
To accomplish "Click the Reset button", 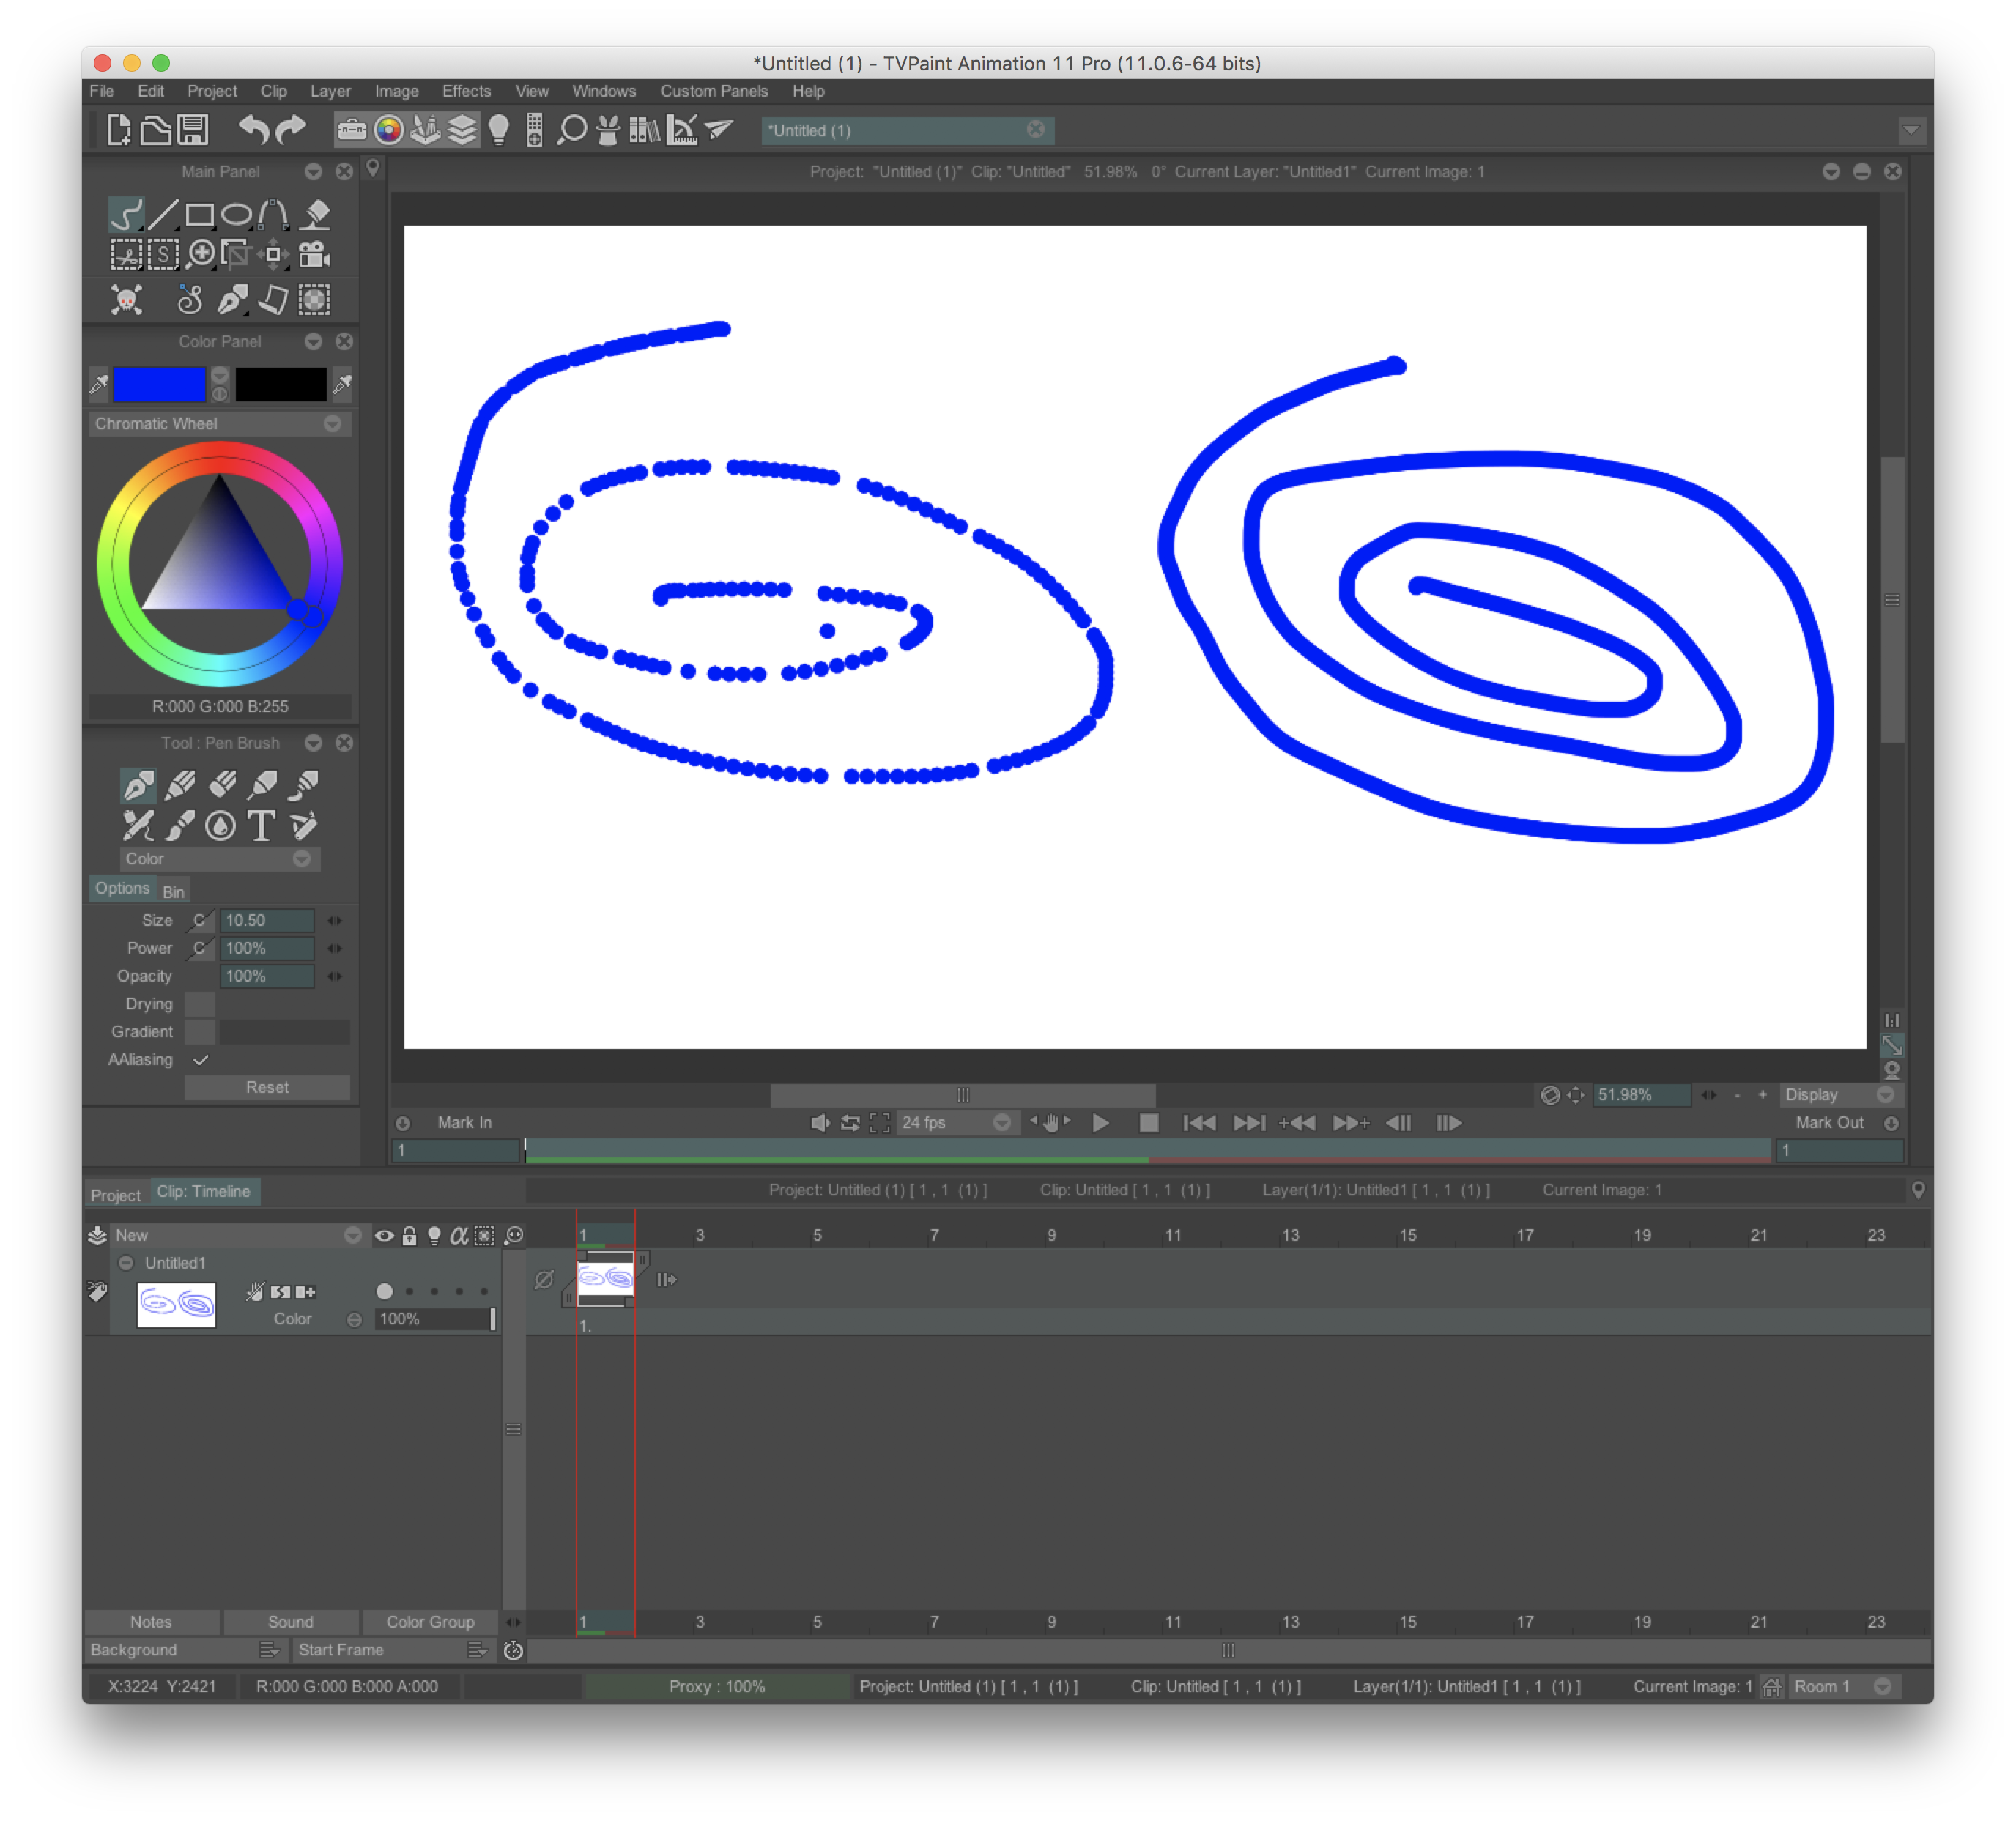I will tap(267, 1088).
